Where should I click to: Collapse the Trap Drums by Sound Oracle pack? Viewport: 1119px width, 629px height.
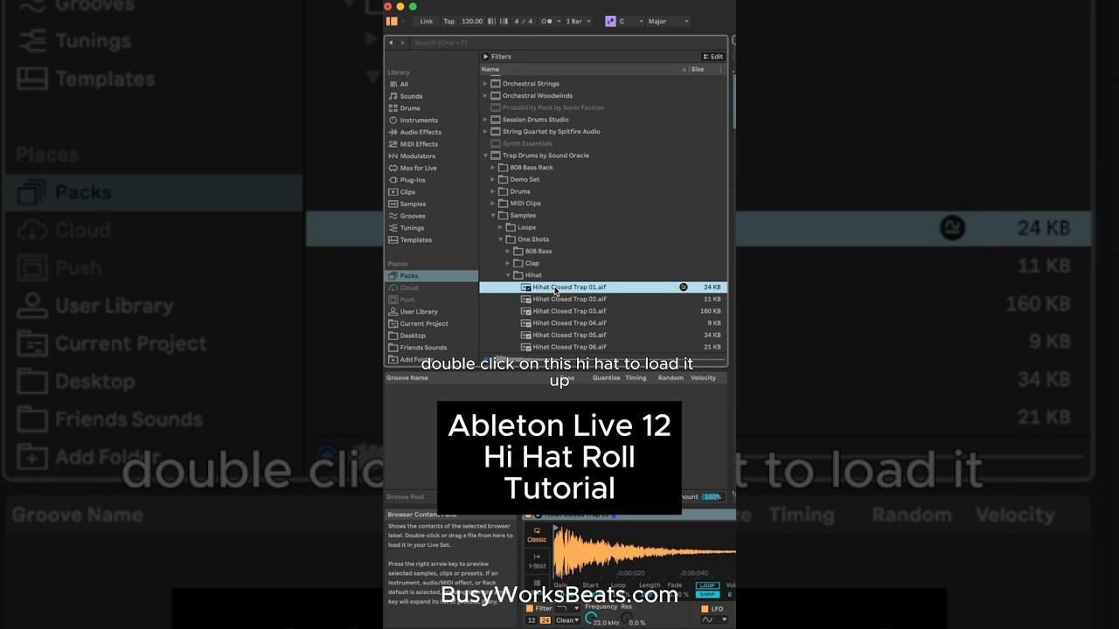coord(485,156)
